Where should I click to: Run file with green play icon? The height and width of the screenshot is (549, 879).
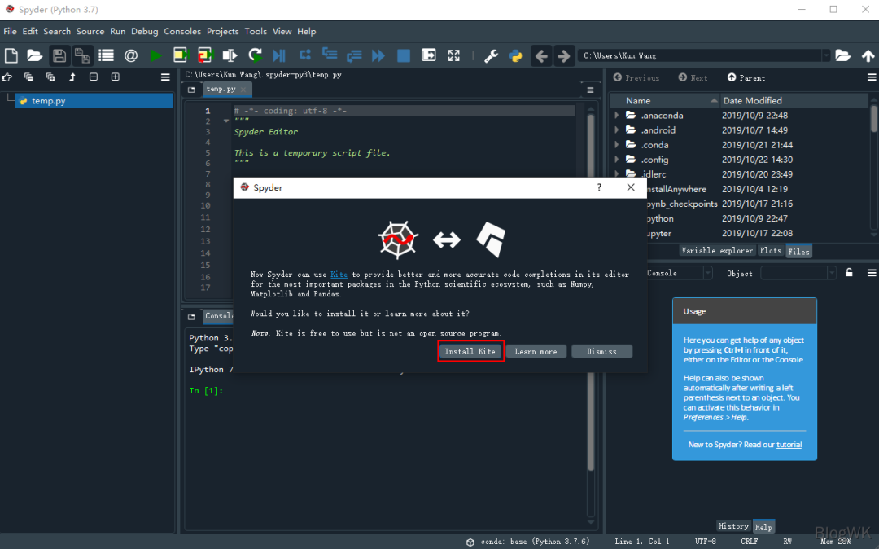click(x=155, y=55)
